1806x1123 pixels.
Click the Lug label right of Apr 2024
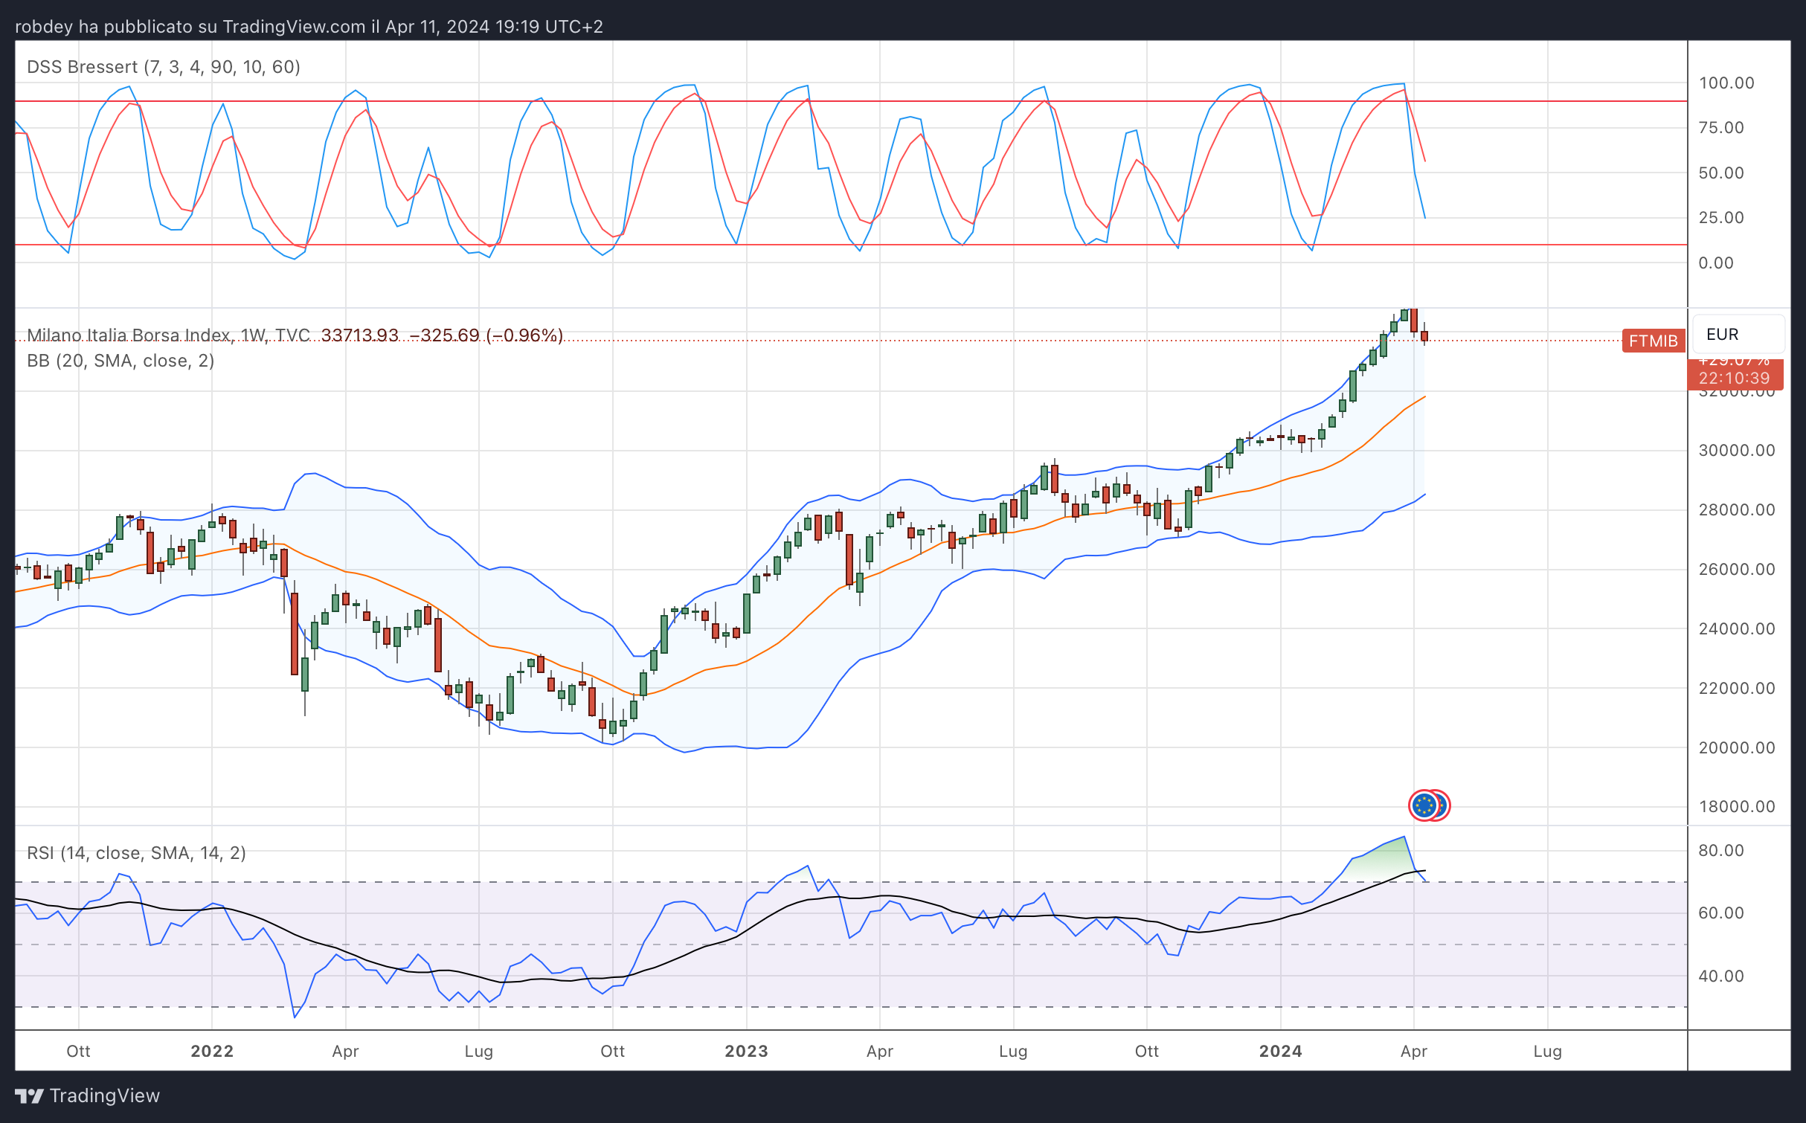1547,1051
